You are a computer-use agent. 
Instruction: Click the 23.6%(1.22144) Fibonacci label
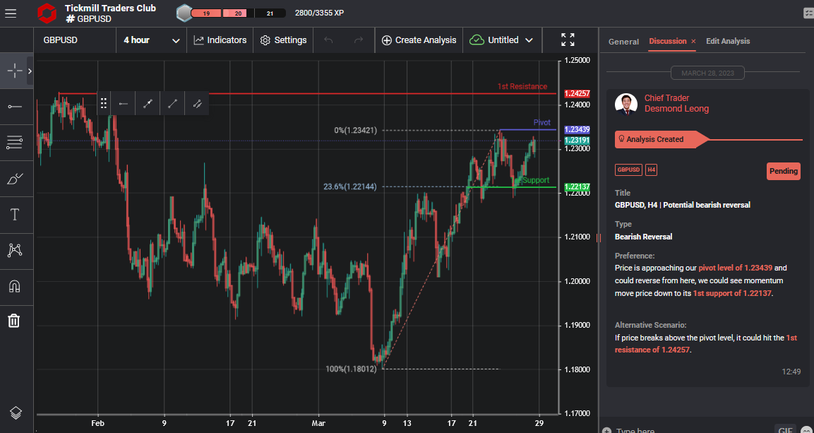[350, 186]
